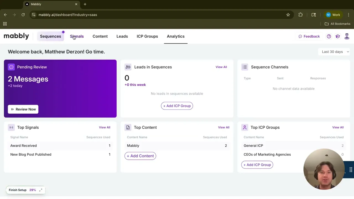The image size is (354, 199).
Task: Click the Top Signals broadcast icon
Action: pos(11,127)
